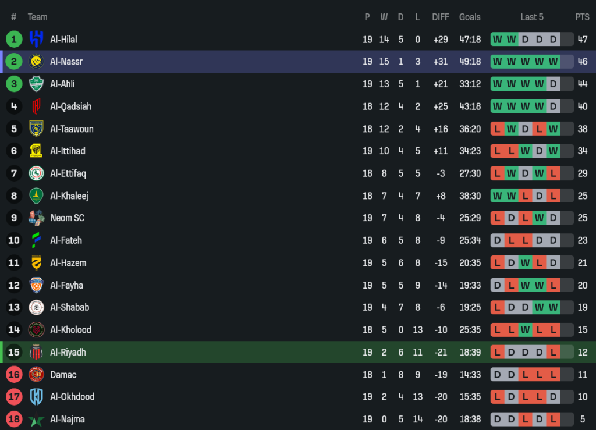This screenshot has height=430, width=596.
Task: Click the Al-Ahli club crest icon
Action: (36, 84)
